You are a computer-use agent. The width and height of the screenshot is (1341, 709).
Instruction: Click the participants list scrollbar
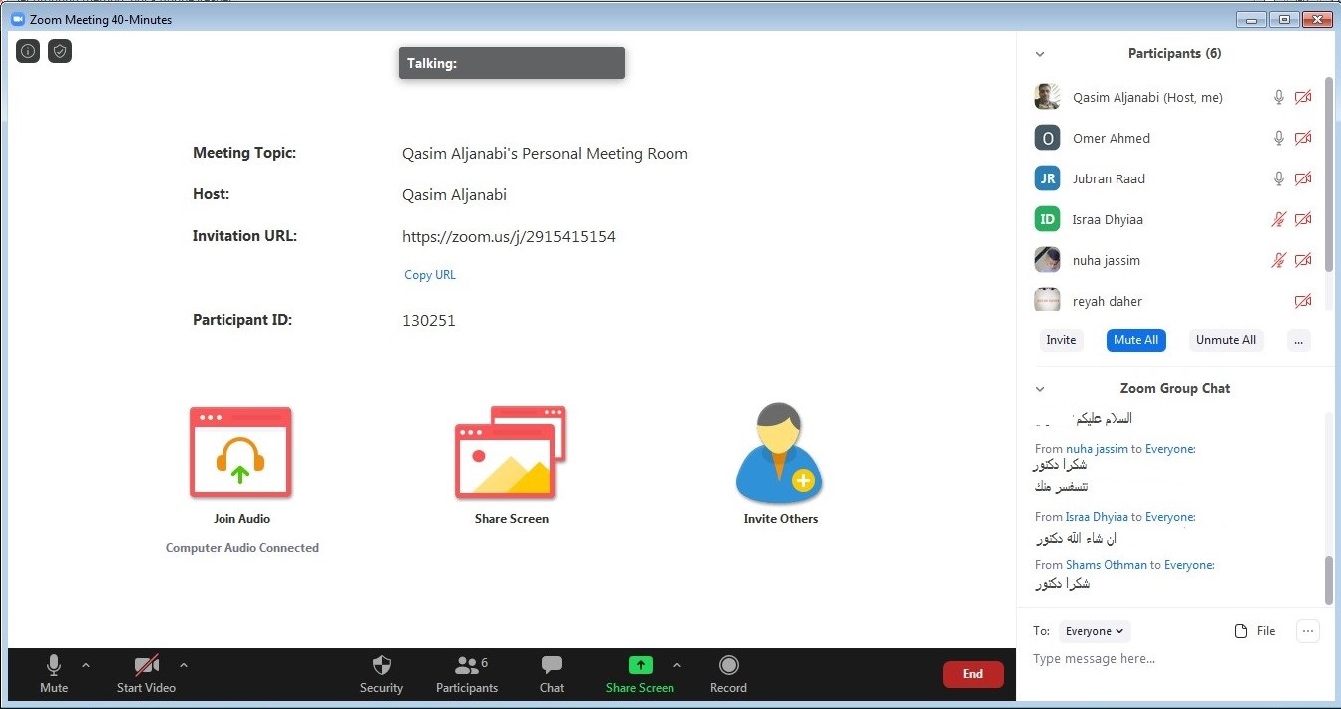[1328, 175]
